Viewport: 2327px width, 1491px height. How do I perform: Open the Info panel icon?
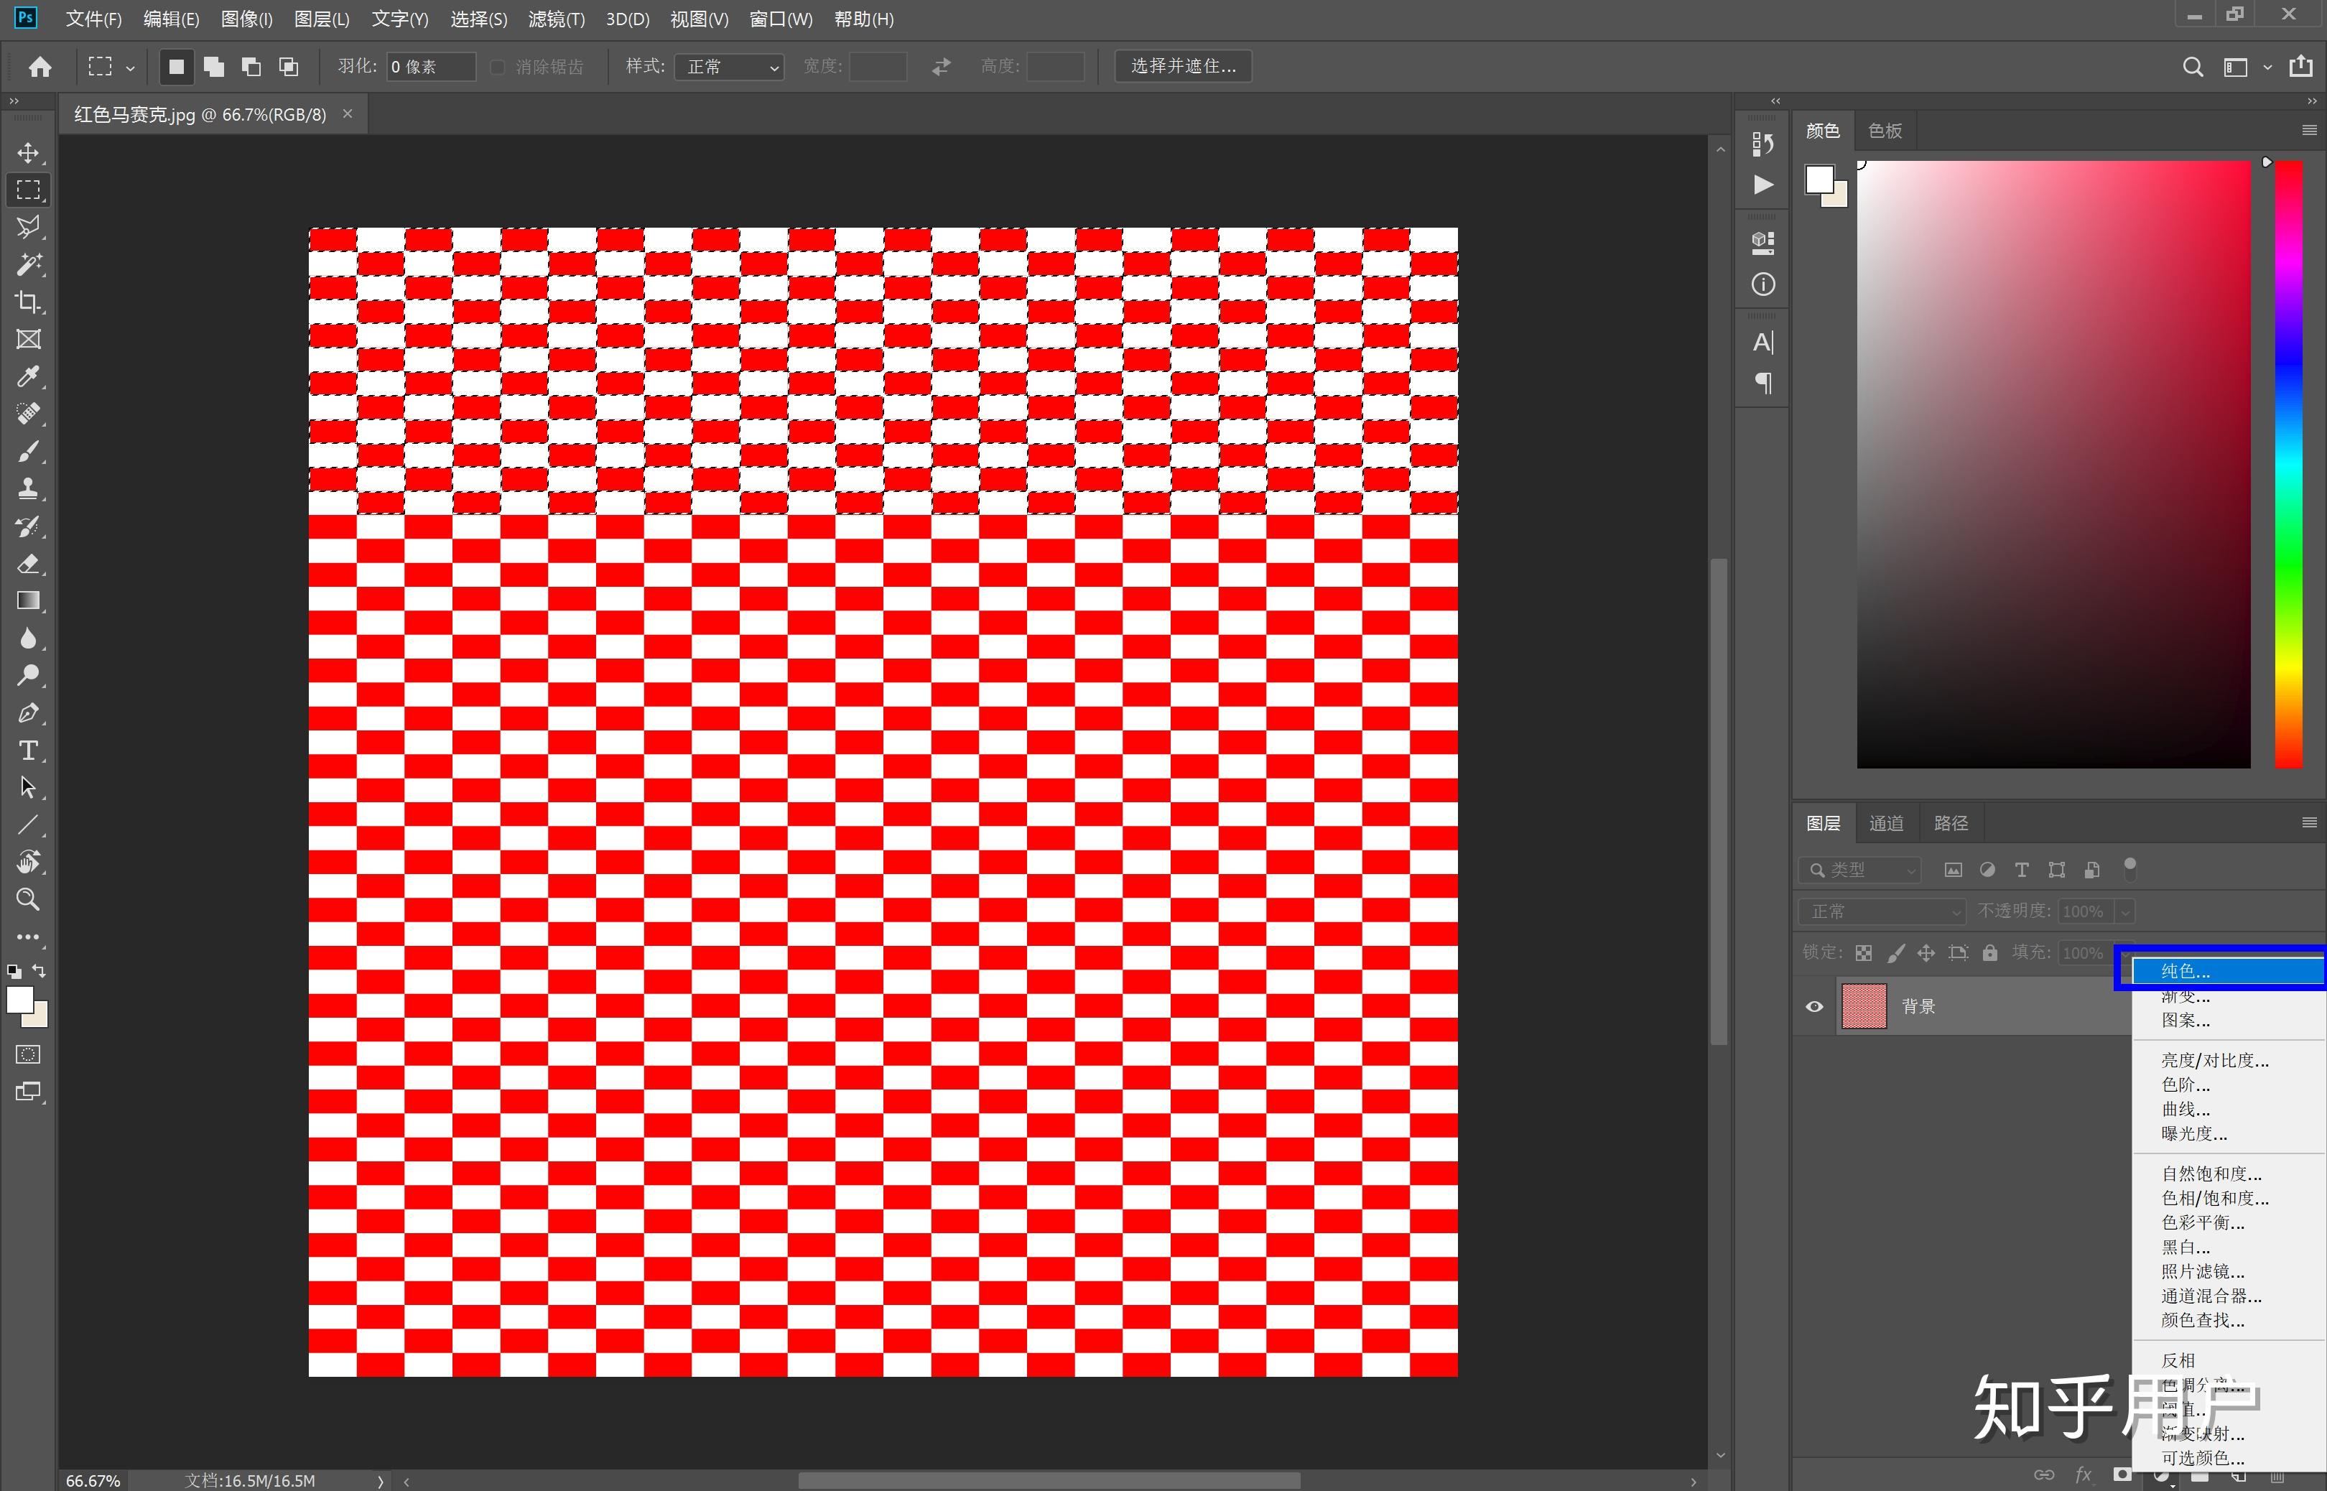(1762, 284)
